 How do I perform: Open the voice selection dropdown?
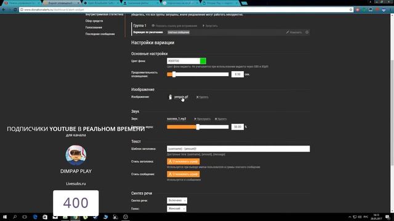pos(177,209)
